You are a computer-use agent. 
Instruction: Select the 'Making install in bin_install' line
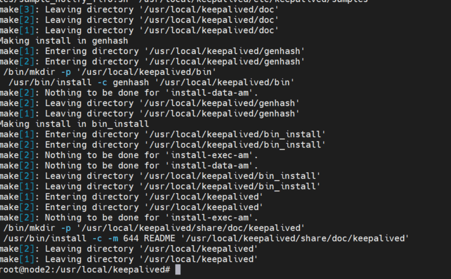(x=74, y=124)
